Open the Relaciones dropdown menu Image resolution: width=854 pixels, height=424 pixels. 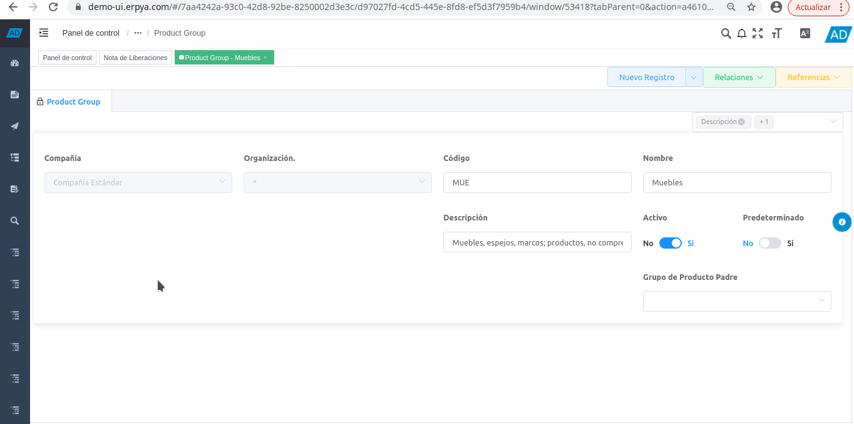click(x=739, y=77)
